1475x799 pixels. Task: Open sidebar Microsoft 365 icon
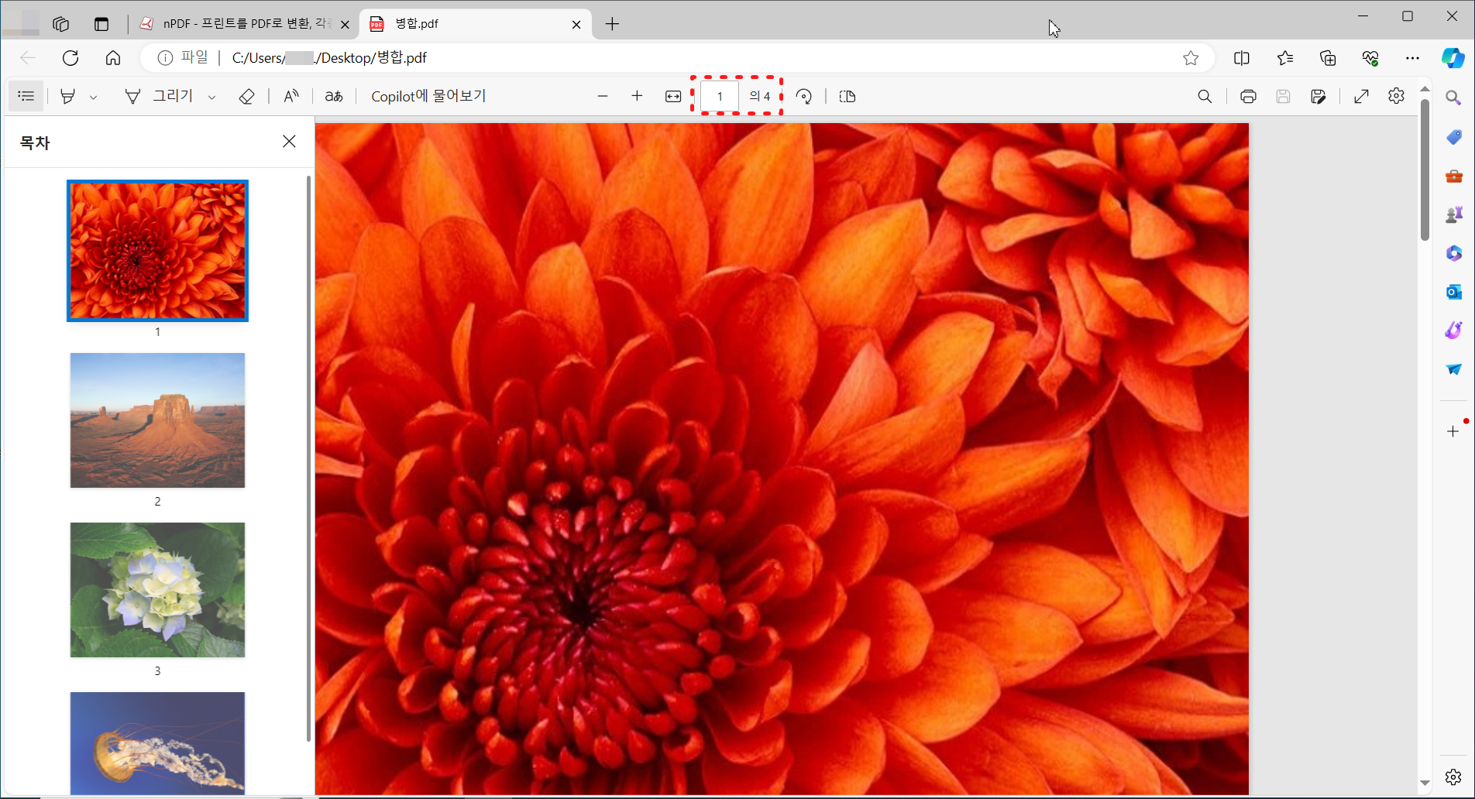pyautogui.click(x=1453, y=253)
